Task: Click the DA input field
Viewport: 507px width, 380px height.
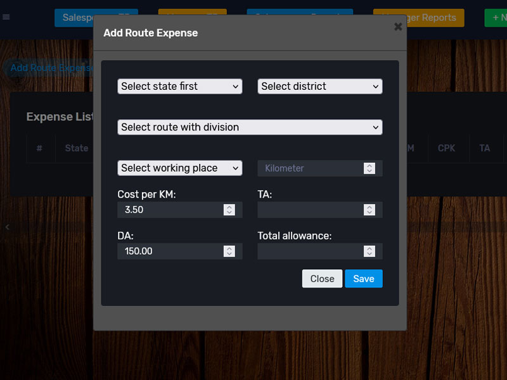Action: (170, 251)
